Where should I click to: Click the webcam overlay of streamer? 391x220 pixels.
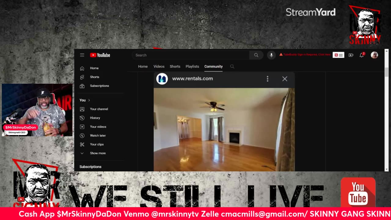[x=37, y=110]
